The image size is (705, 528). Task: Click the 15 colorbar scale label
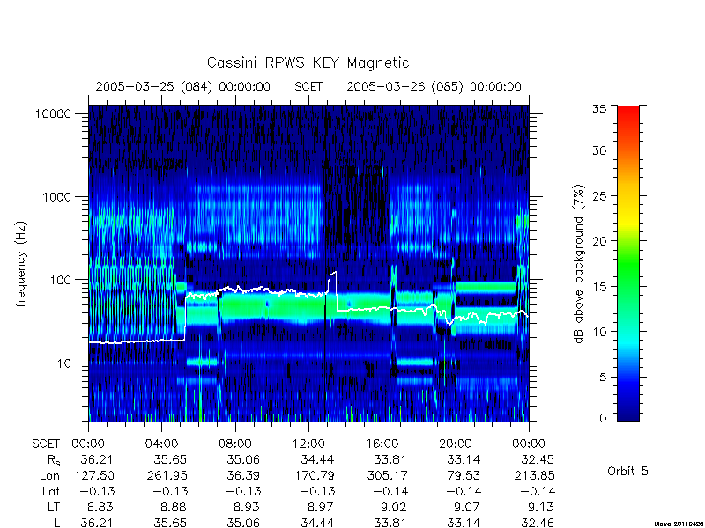tap(599, 287)
